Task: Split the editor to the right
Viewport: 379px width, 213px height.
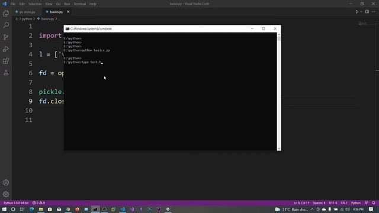Action: (367, 12)
